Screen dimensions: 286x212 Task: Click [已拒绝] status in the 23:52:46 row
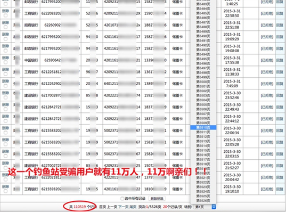point(267,95)
